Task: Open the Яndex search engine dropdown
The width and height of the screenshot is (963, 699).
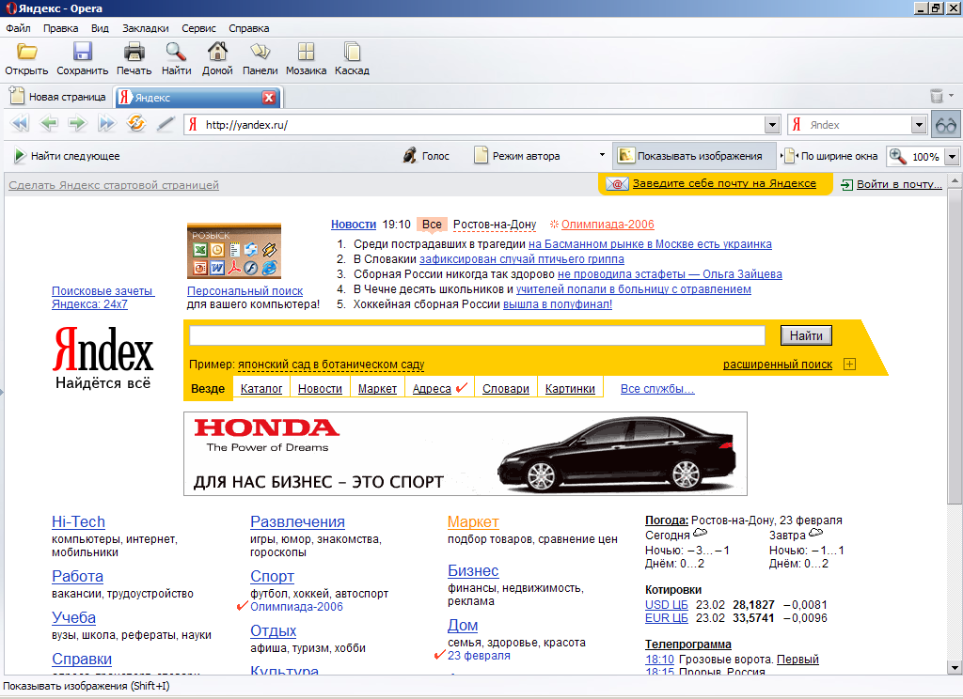Action: click(919, 125)
